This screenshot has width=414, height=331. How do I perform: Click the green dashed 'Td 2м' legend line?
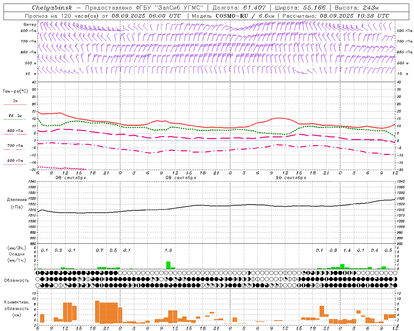pos(15,119)
